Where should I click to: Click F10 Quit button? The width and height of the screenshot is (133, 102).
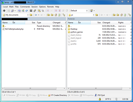click(100, 95)
